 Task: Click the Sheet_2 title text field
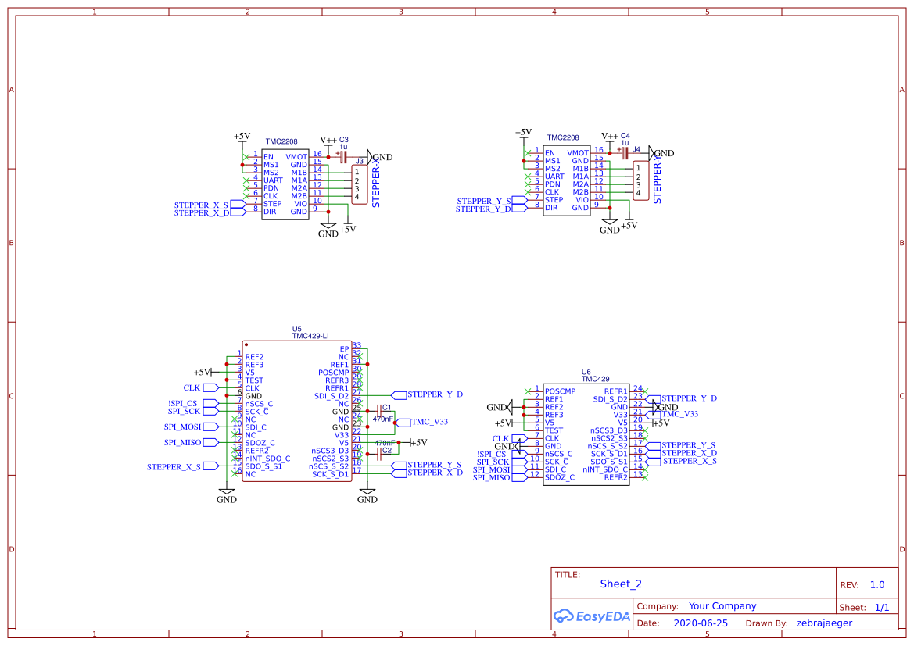tap(620, 584)
